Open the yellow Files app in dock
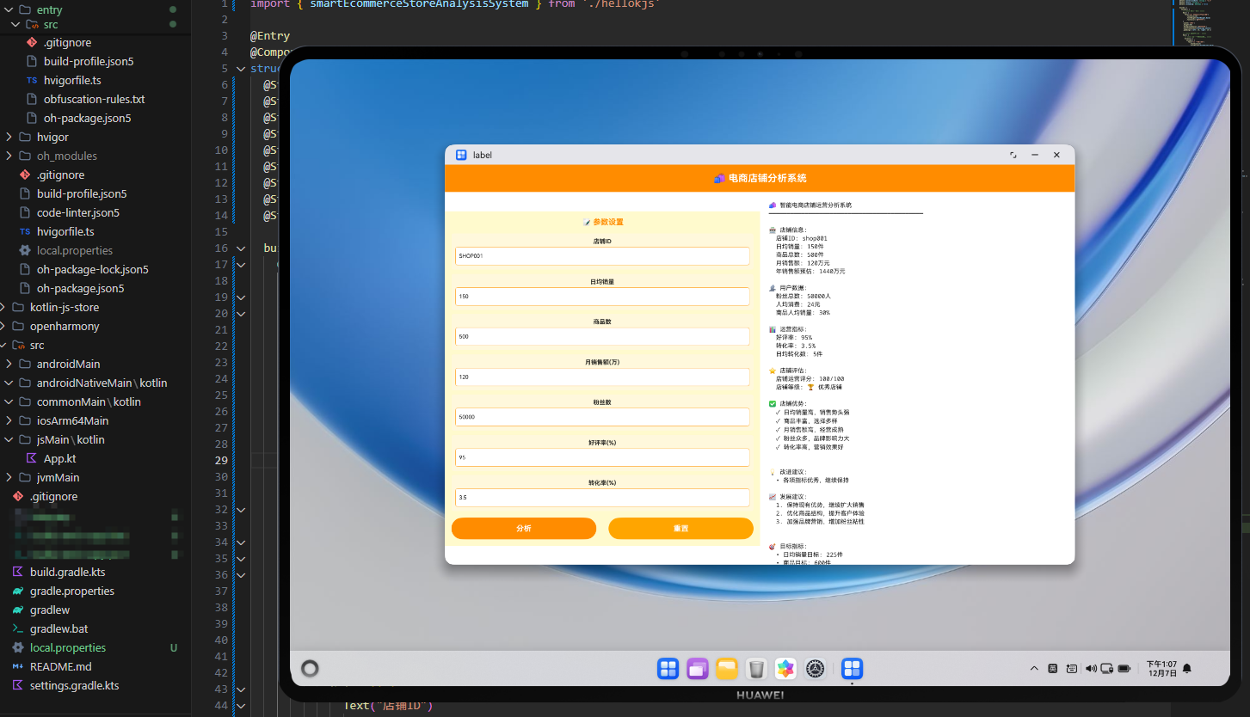1250x717 pixels. pyautogui.click(x=727, y=669)
